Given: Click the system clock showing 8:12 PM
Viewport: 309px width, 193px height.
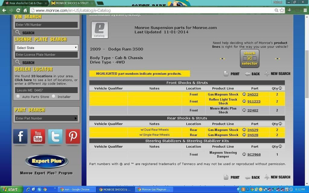Looking at the screenshot, I should coord(300,189).
